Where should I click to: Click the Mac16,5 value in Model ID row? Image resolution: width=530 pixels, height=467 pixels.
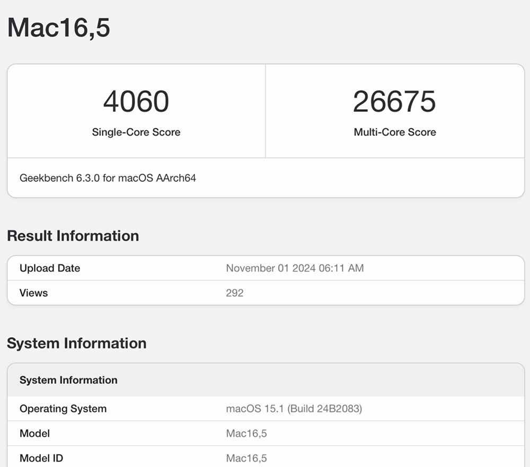[246, 458]
